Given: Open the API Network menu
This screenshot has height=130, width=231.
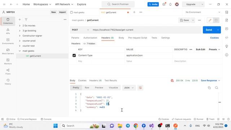Looking at the screenshot, I should tap(64, 4).
